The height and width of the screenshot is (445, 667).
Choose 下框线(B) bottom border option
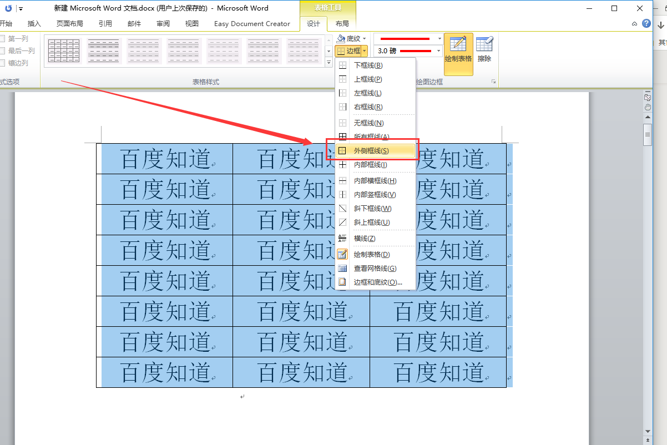tap(375, 65)
